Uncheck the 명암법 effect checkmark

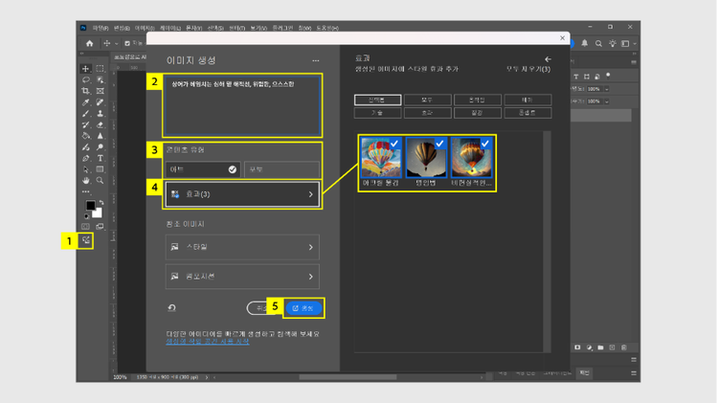click(439, 144)
